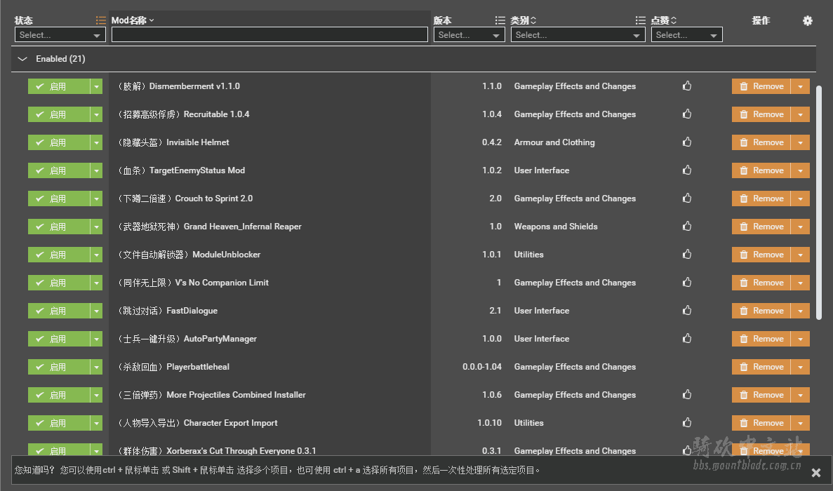Click the vertical scrollbar of mod list
The height and width of the screenshot is (491, 833).
coord(819,202)
